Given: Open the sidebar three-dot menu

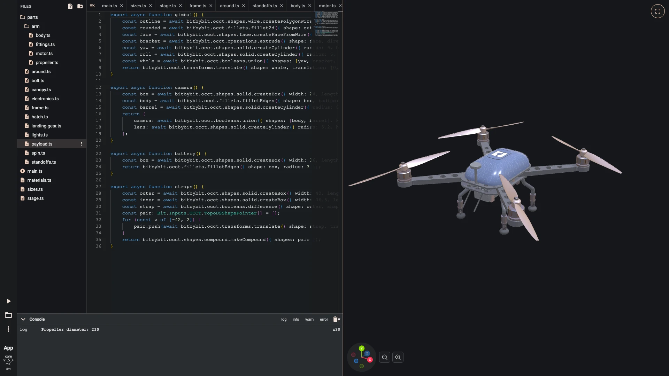Looking at the screenshot, I should tap(8, 329).
